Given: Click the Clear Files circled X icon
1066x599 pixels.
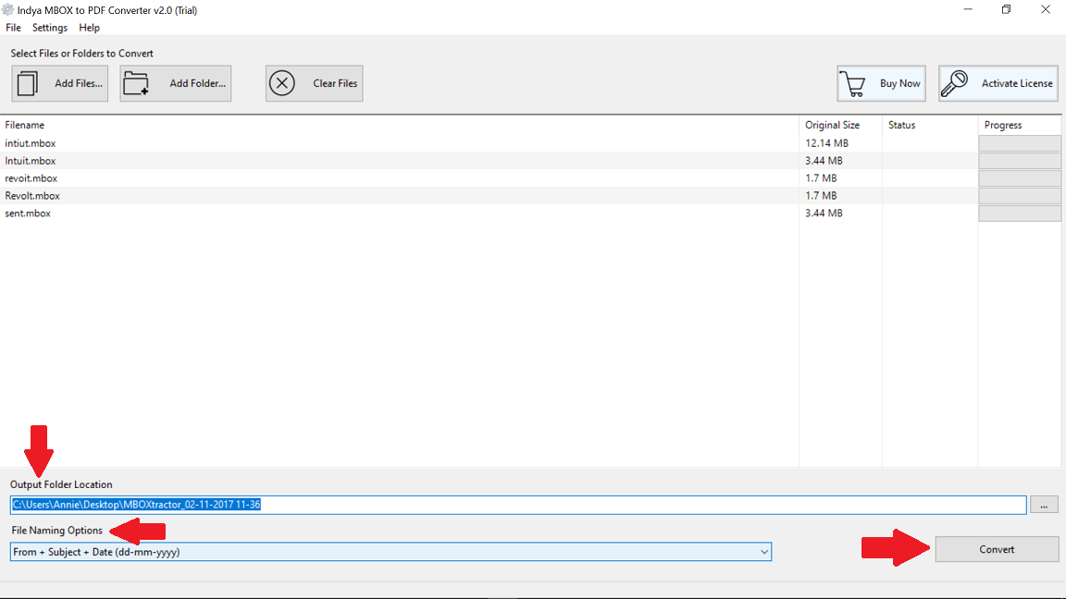Looking at the screenshot, I should click(282, 83).
